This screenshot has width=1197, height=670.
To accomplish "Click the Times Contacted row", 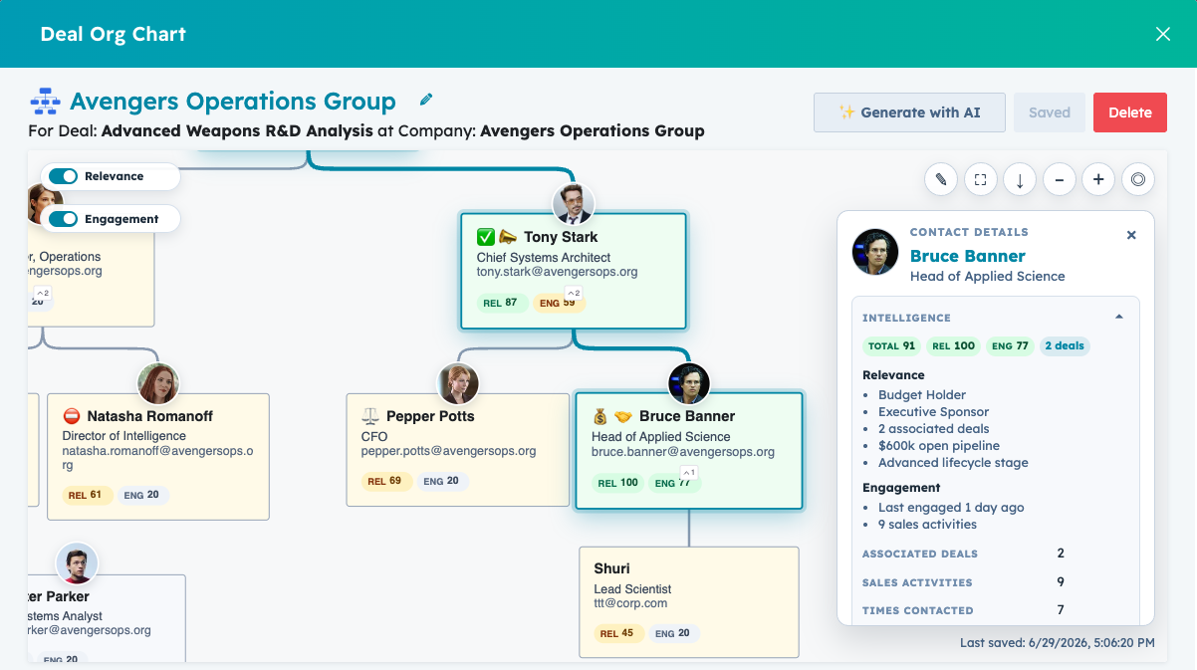I will click(995, 610).
